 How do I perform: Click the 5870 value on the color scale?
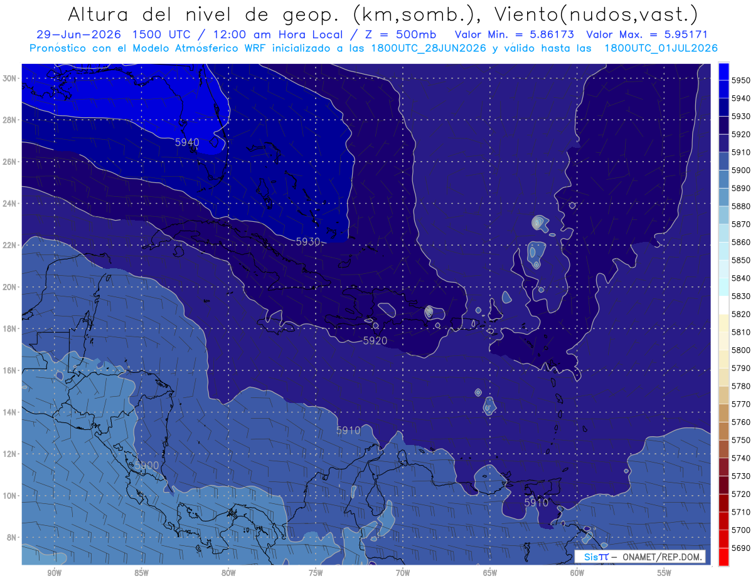[x=740, y=224]
